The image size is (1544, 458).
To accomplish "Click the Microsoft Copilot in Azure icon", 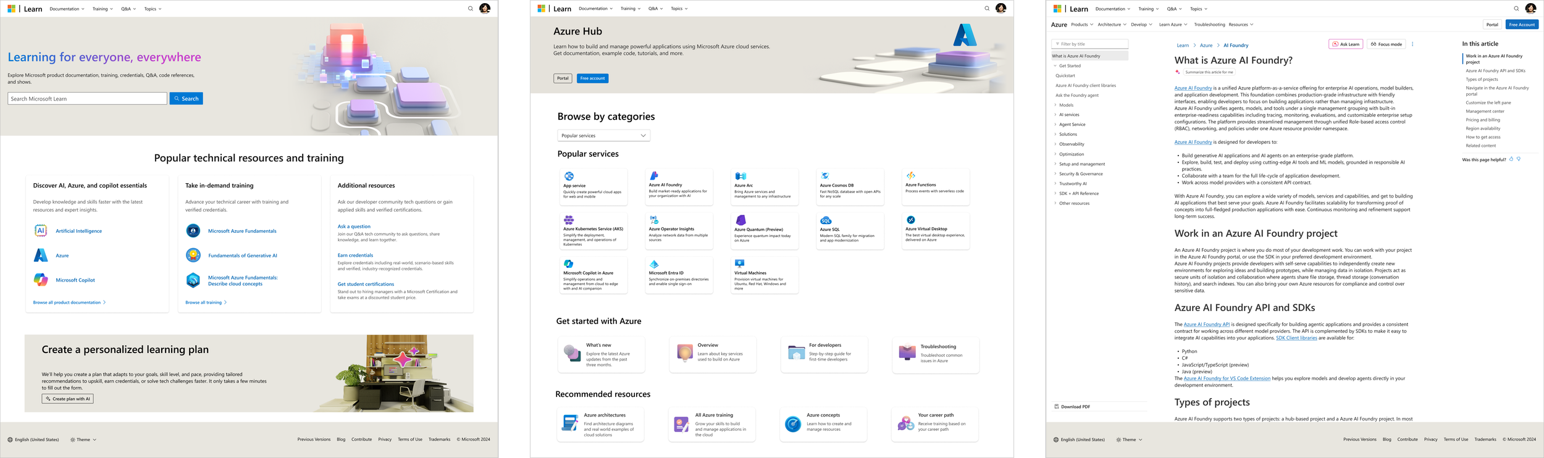I will click(x=569, y=264).
